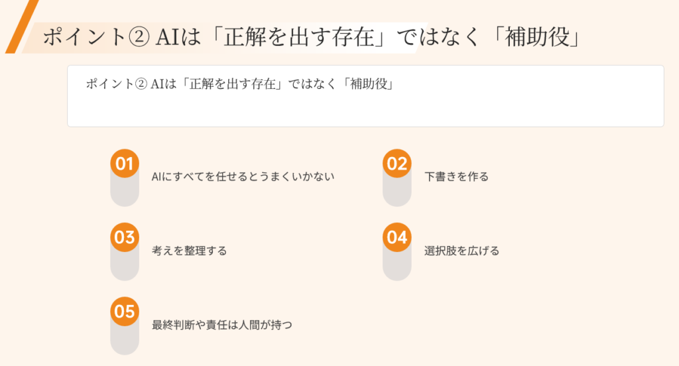This screenshot has height=366, width=679.
Task: Click the '選択肢を広げる' text label
Action: [x=462, y=251]
